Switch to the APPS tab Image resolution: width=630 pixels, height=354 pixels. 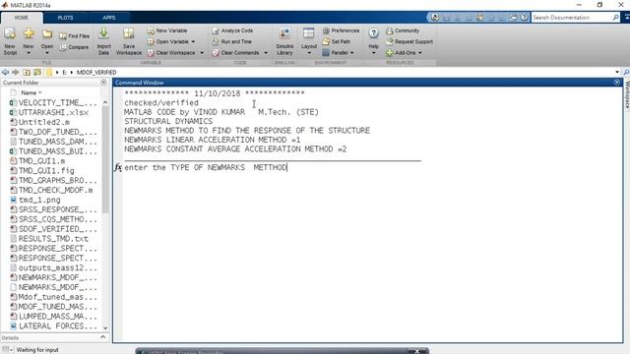click(109, 18)
